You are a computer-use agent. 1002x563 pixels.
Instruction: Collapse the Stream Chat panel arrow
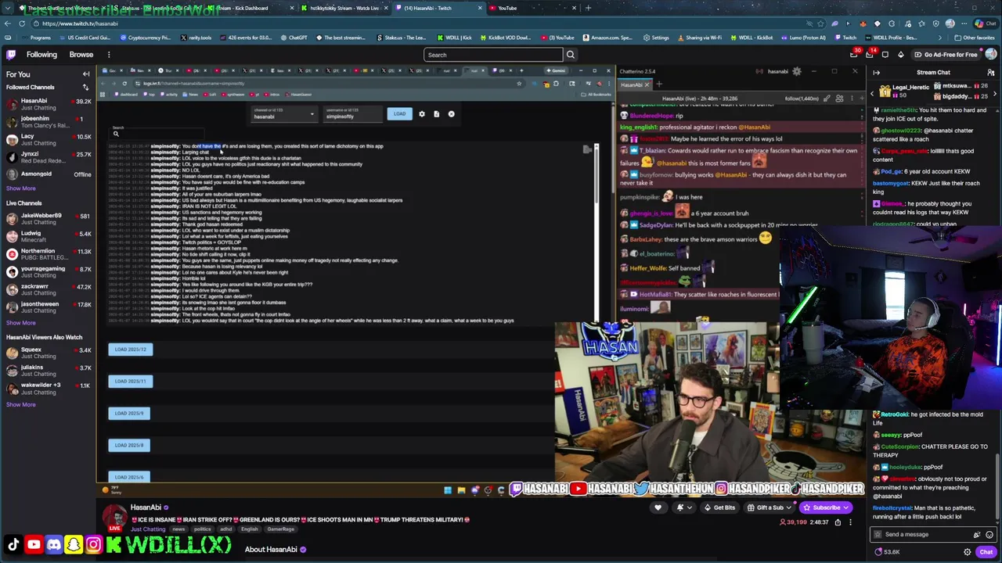876,73
